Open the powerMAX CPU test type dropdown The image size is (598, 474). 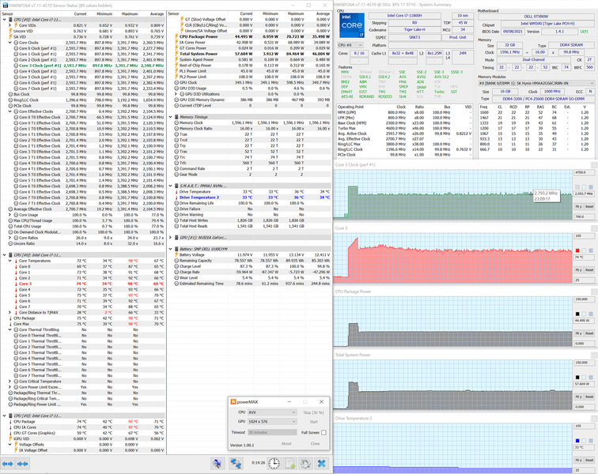272,412
